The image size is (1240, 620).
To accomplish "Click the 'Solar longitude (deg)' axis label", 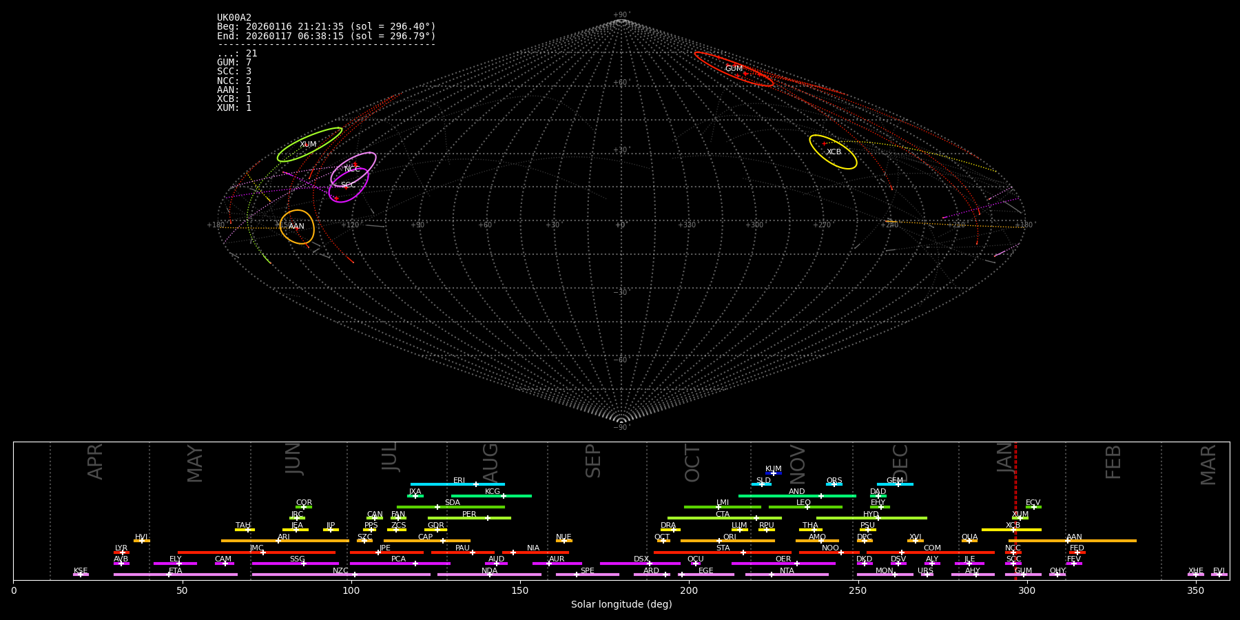I will click(x=621, y=605).
